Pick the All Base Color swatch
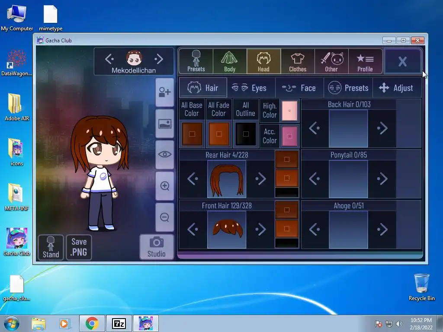 (x=192, y=134)
